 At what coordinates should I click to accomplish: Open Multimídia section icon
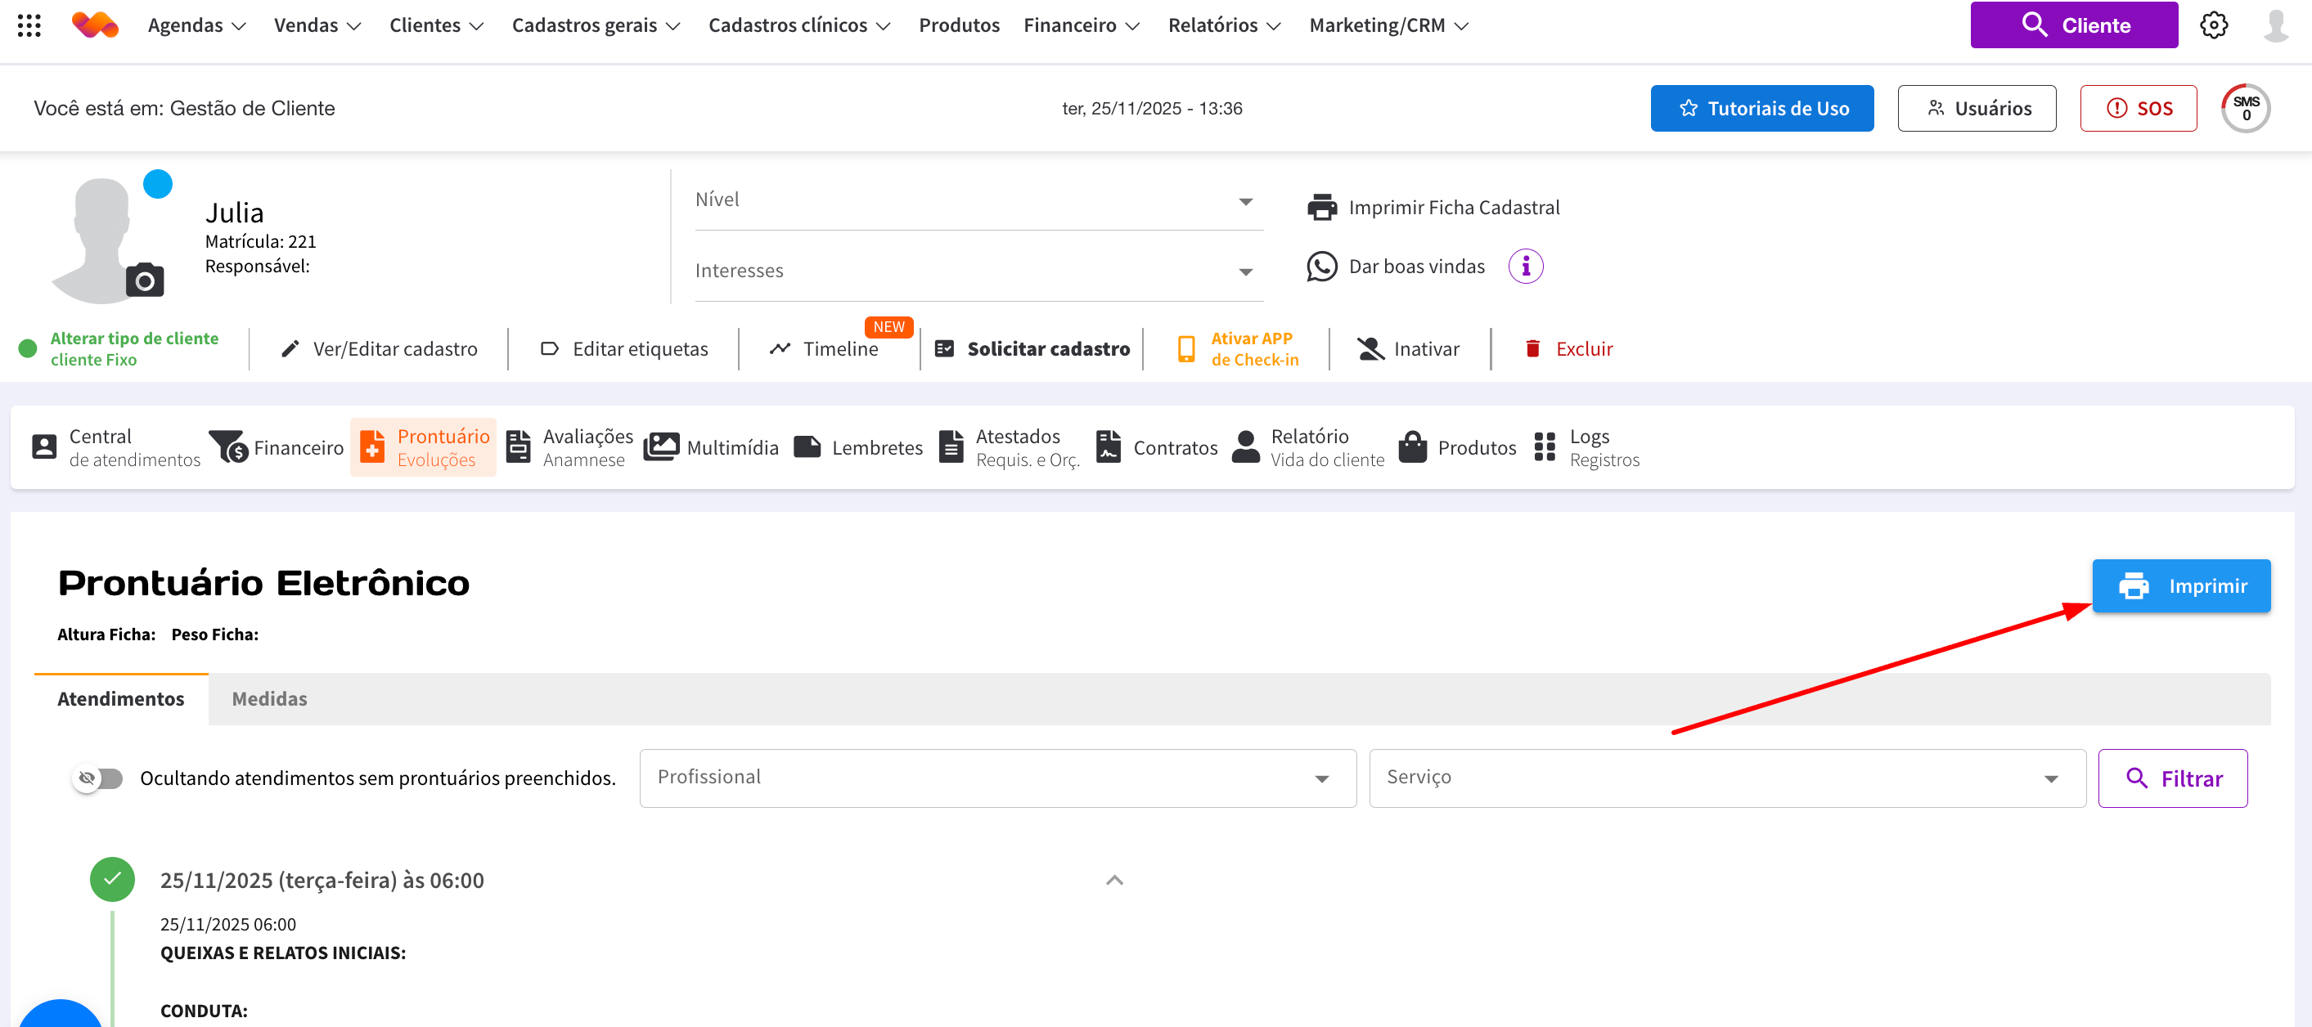[x=662, y=446]
